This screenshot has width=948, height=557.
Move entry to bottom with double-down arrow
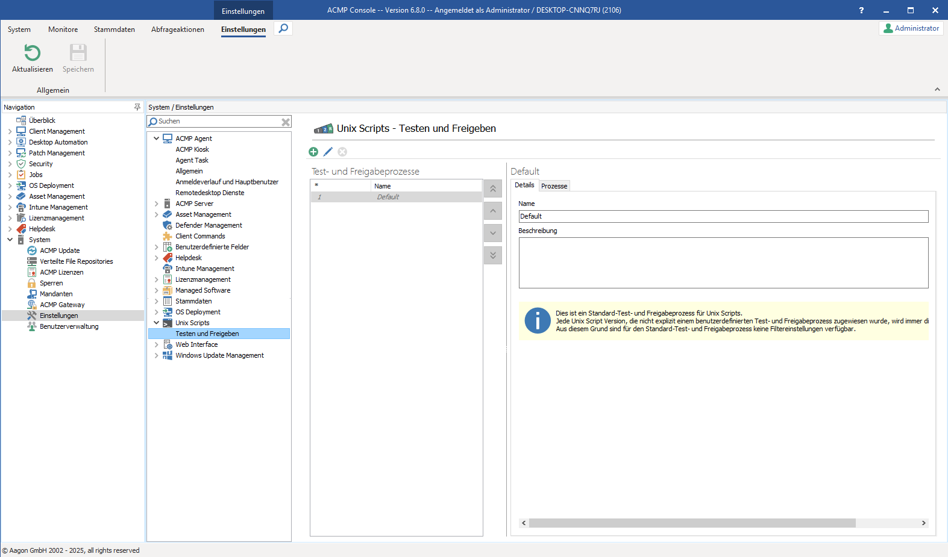(492, 255)
